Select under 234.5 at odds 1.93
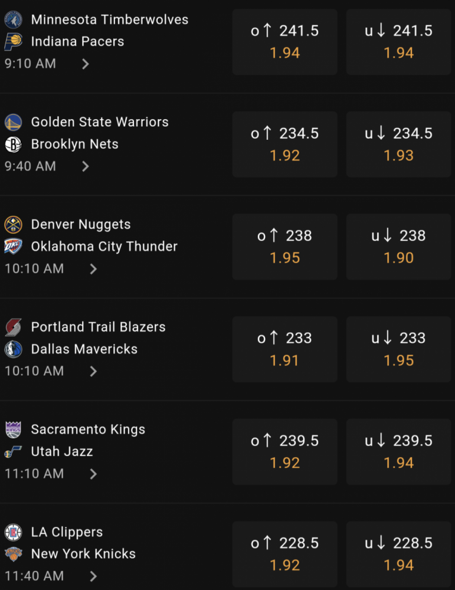This screenshot has height=590, width=455. [398, 144]
